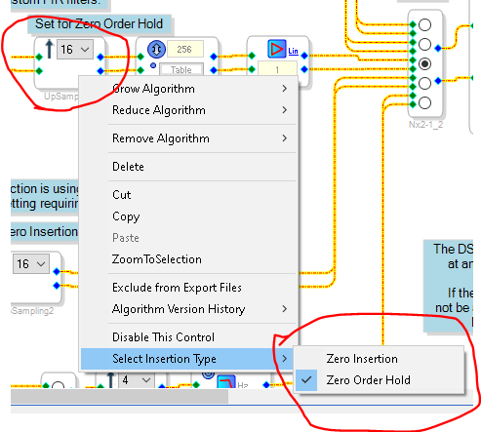Choose Copy from context menu
This screenshot has height=432, width=481.
click(188, 216)
